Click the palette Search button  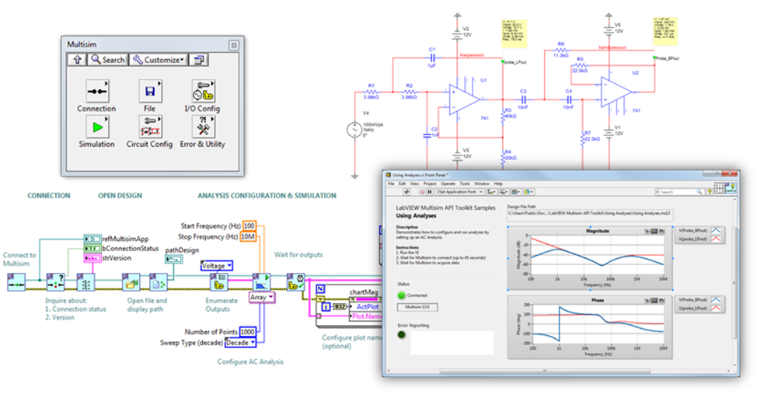click(x=106, y=60)
